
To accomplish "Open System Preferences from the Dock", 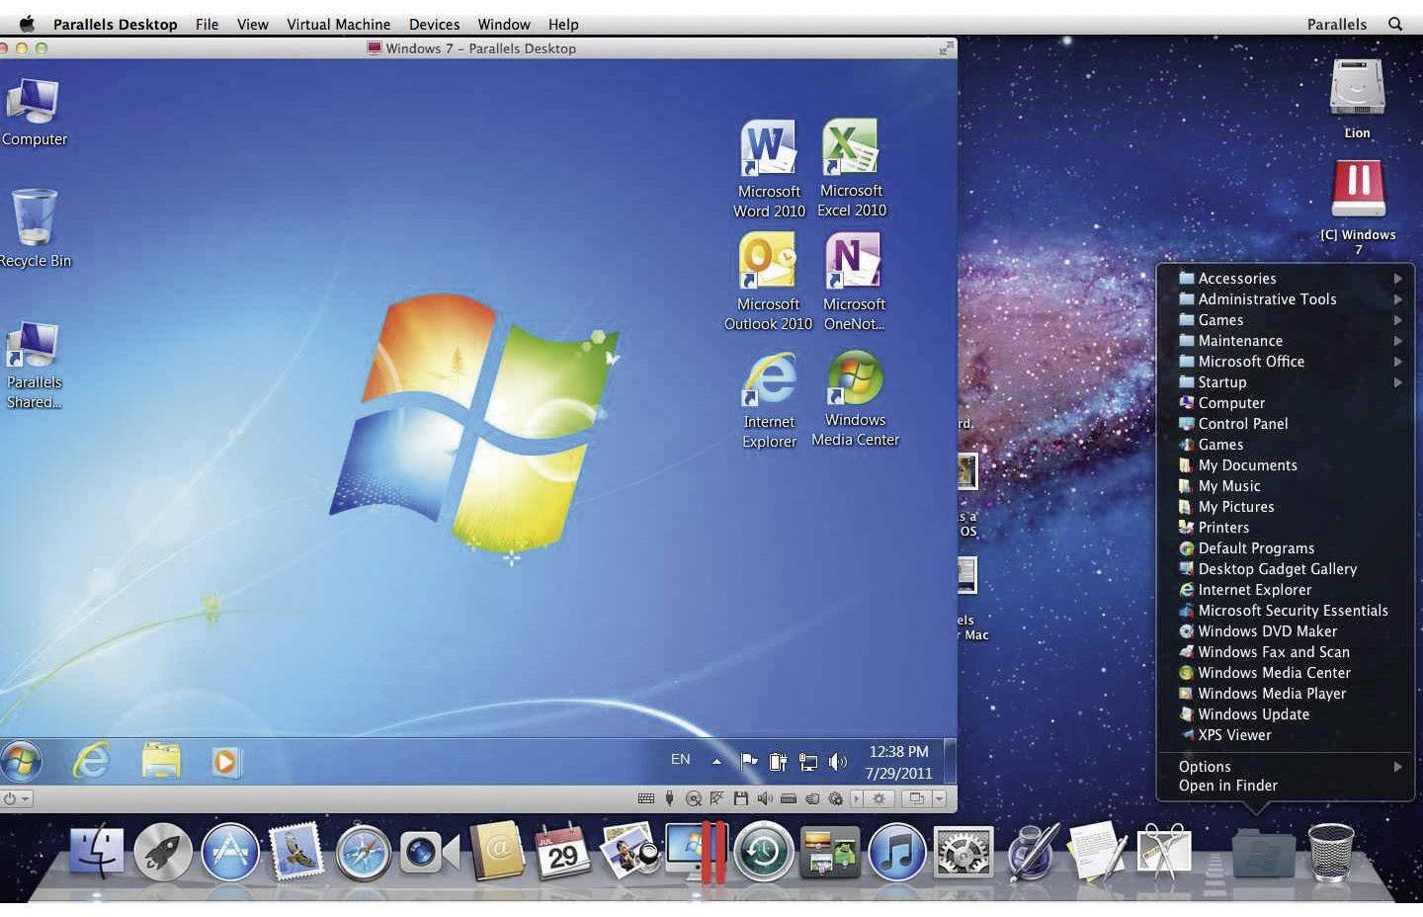I will click(x=963, y=852).
